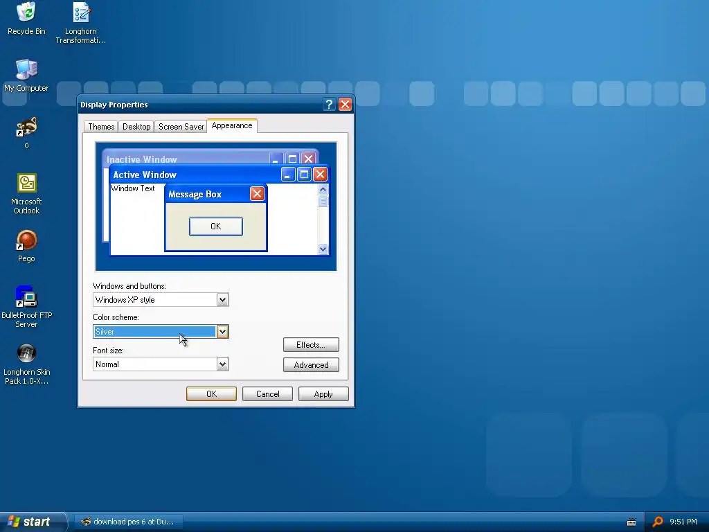Click the Active Window preview minimize icon
Viewport: 709px width, 532px height.
288,174
